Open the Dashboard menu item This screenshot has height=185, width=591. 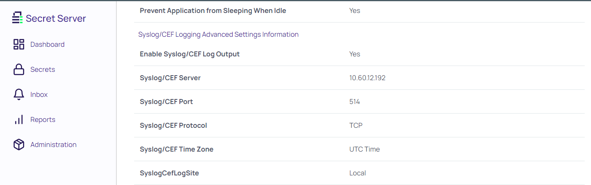tap(47, 44)
